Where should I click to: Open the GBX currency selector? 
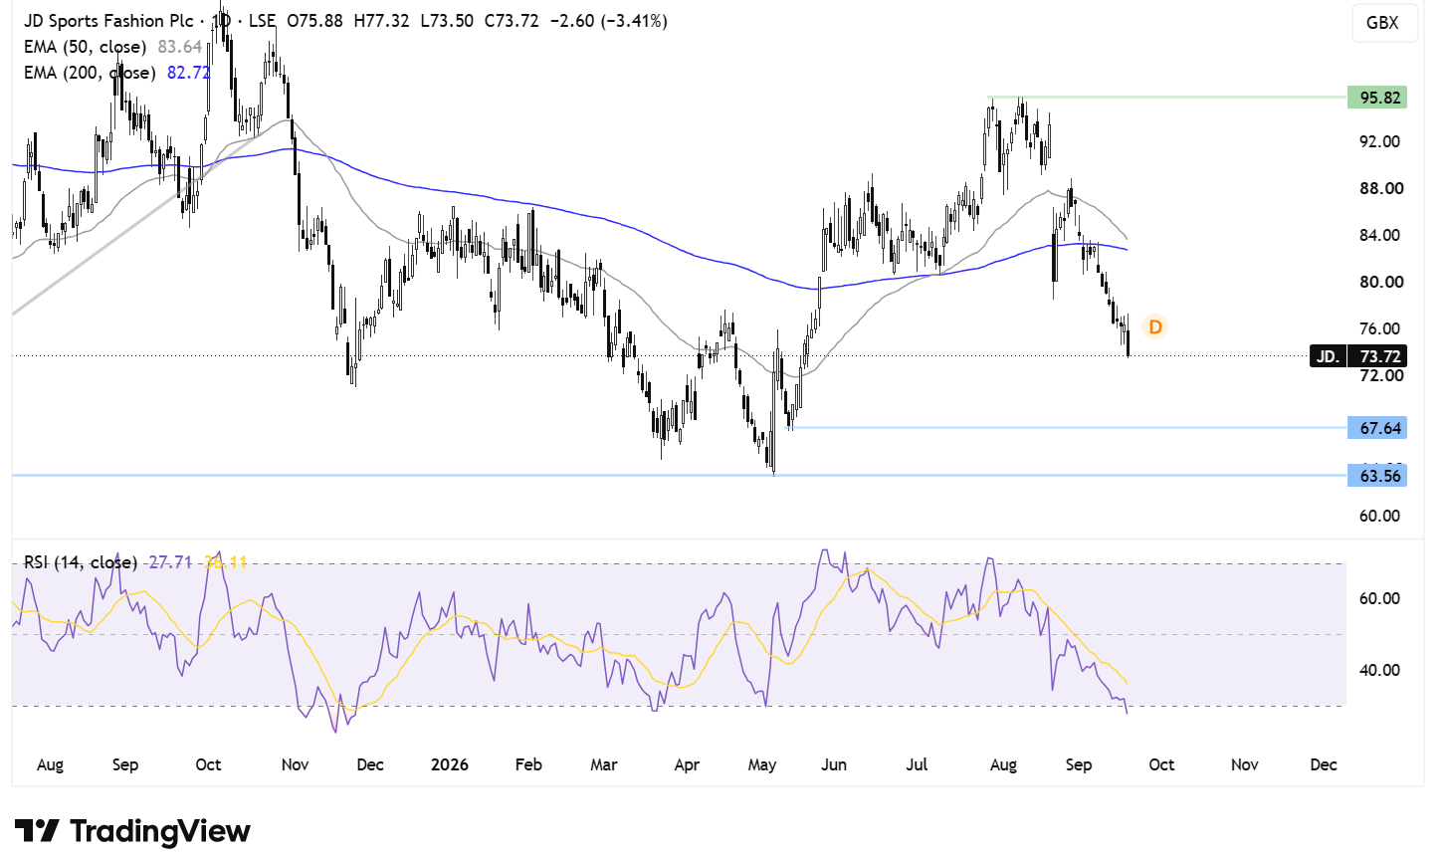tap(1382, 23)
